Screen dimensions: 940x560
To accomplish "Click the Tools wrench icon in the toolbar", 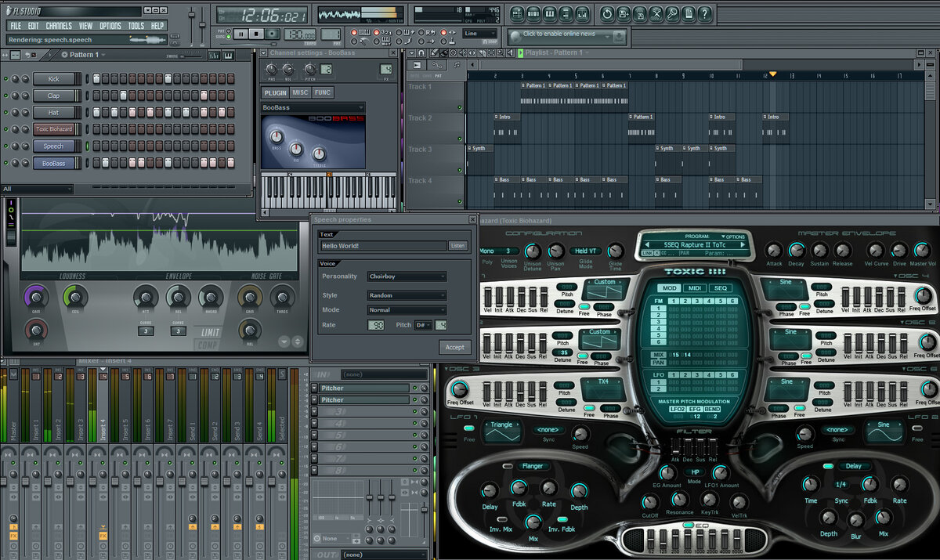I will tap(656, 13).
